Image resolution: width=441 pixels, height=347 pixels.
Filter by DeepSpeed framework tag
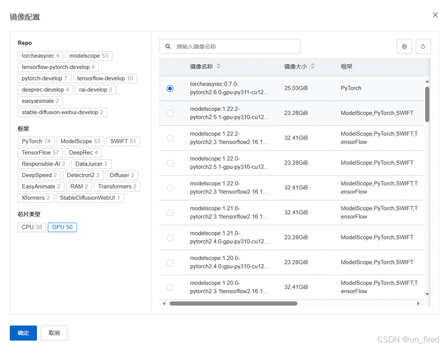tap(39, 175)
